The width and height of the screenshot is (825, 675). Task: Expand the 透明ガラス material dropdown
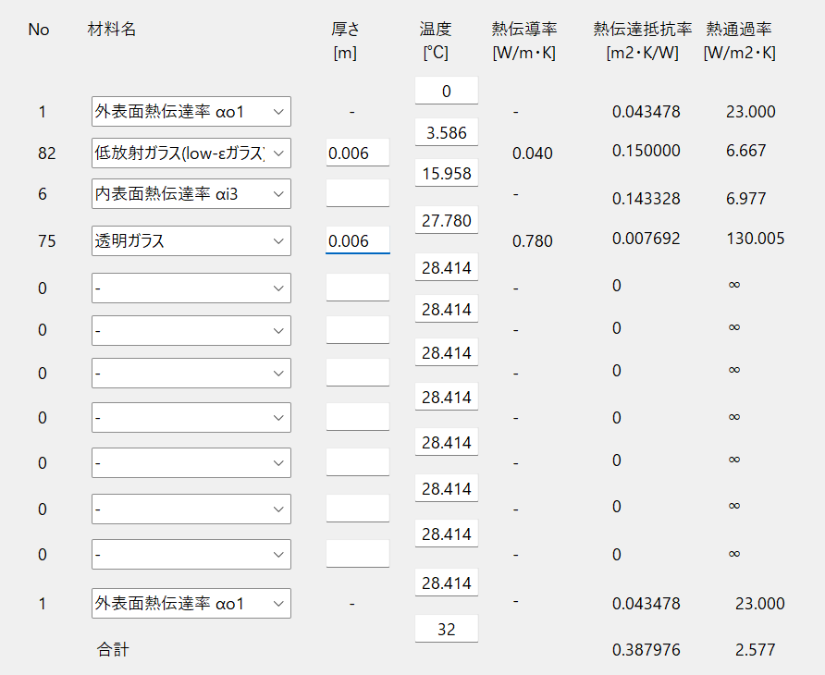(x=191, y=241)
